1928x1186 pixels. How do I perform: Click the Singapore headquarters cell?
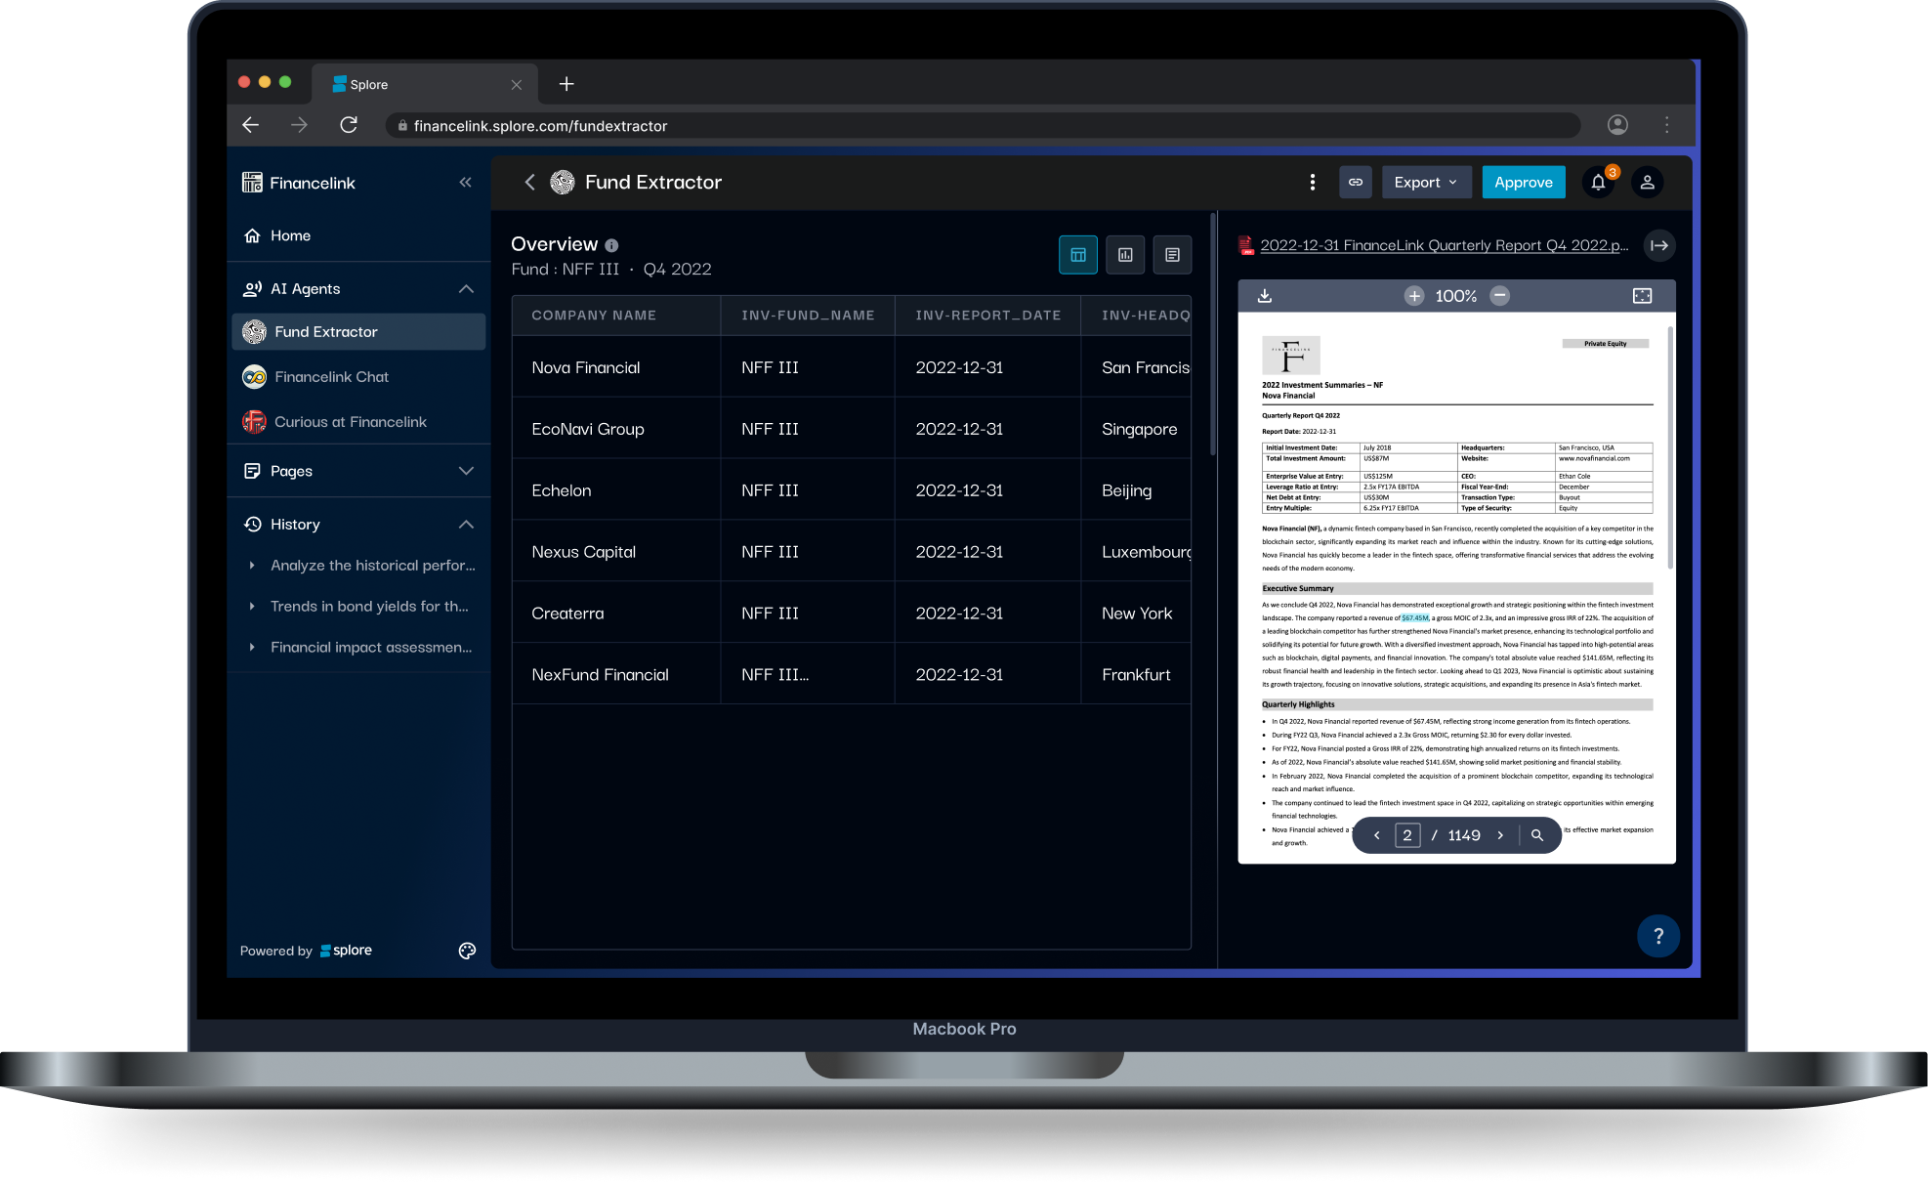[1136, 429]
